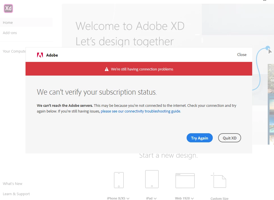Click the "Welcome to Adobe XD" heading
The height and width of the screenshot is (200, 274).
130,26
